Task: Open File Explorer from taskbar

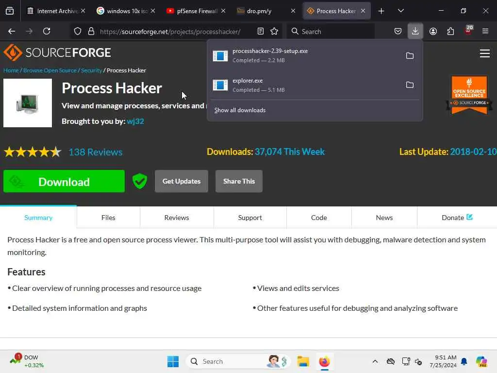Action: [303, 361]
